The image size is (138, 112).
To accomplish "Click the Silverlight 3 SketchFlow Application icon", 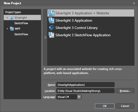I will click(x=51, y=35).
